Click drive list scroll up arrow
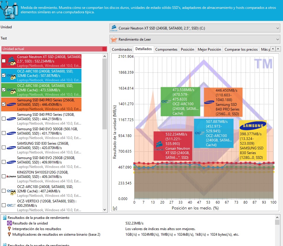Image resolution: width=283 pixels, height=246 pixels. (x=104, y=56)
